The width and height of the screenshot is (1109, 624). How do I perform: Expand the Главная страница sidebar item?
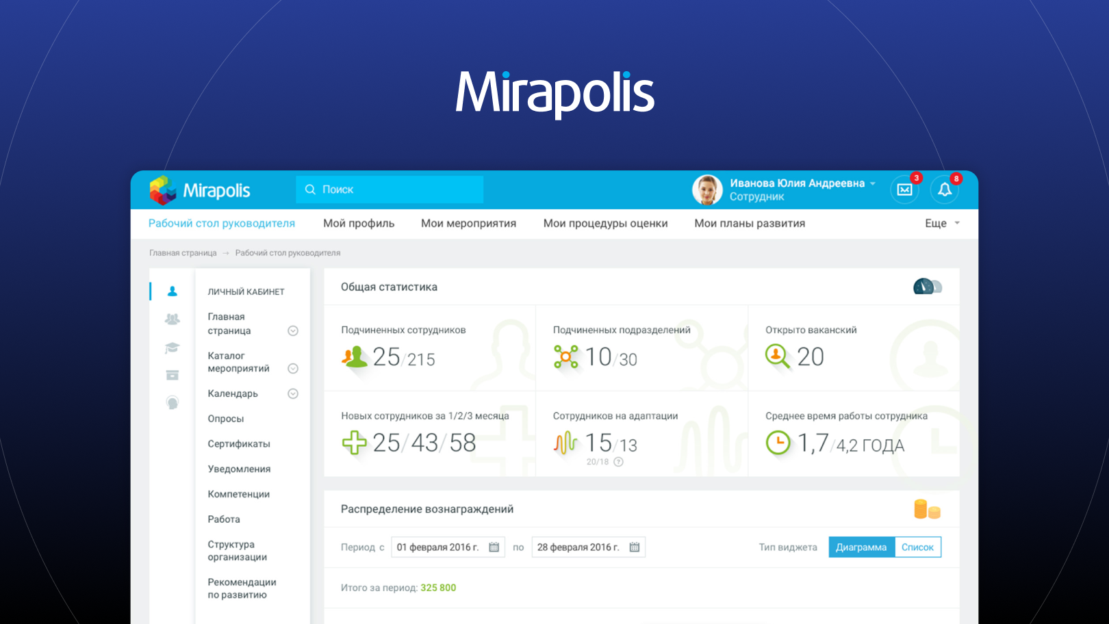pos(293,331)
